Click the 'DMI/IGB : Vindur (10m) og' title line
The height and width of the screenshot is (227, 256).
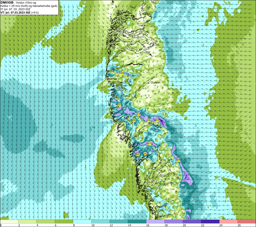(x=18, y=3)
